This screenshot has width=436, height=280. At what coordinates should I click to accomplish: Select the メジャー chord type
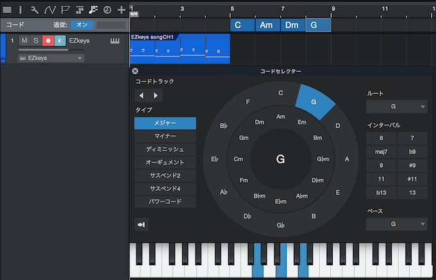coord(165,123)
